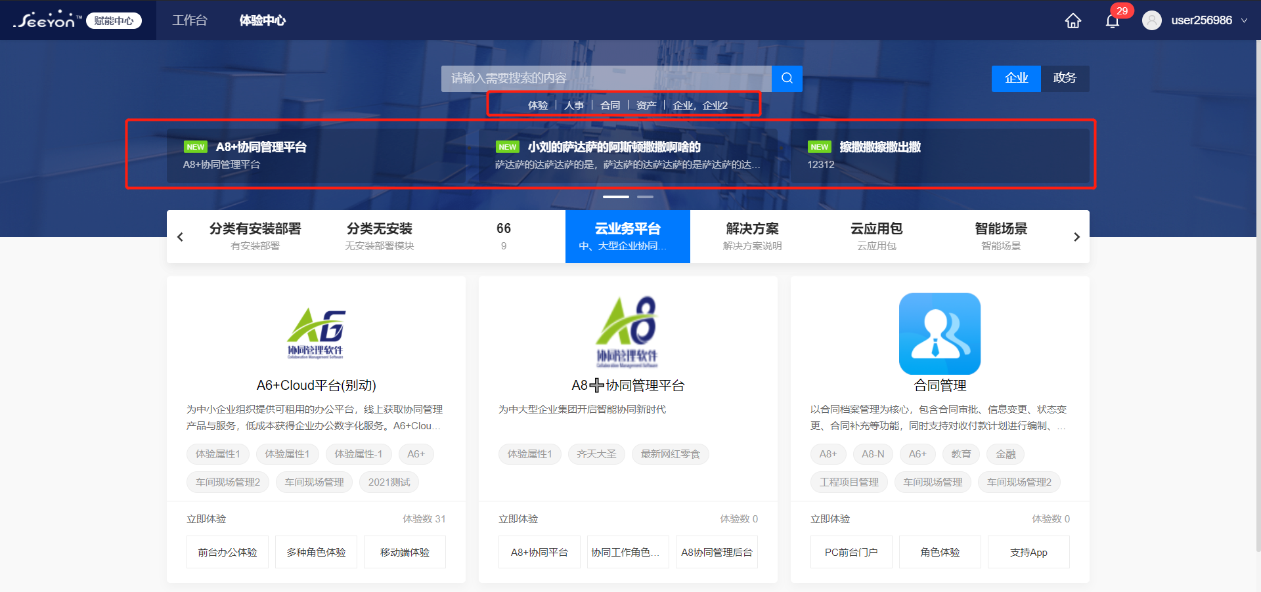
Task: Click the 体验 hot keyword
Action: pos(538,105)
